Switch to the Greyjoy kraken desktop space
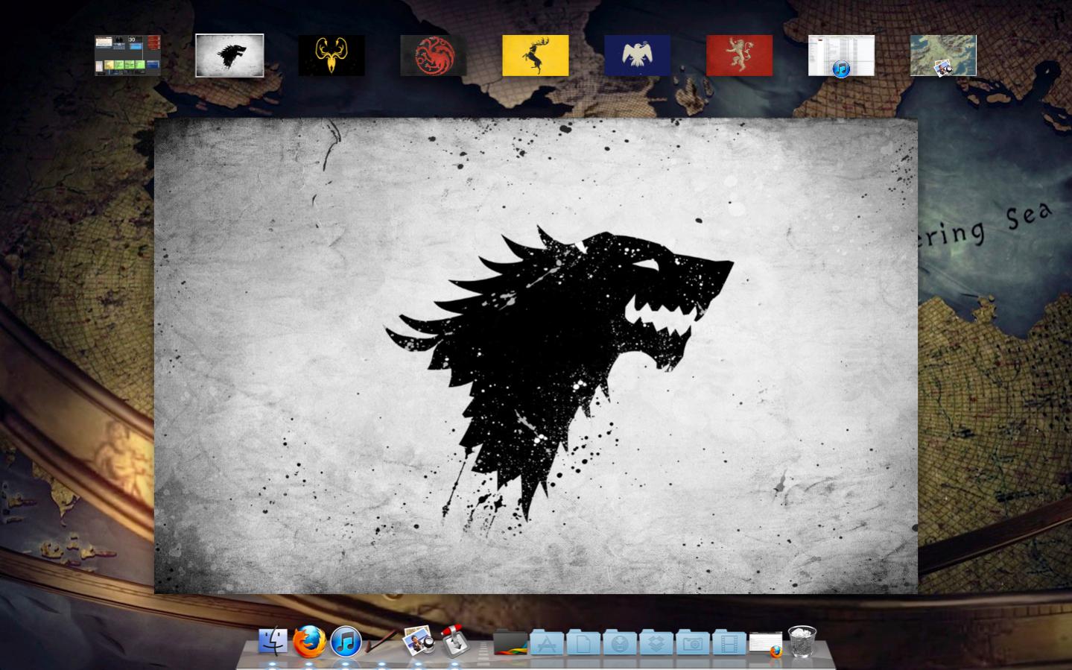 coord(332,55)
